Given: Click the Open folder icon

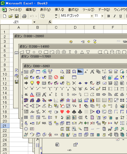Looking at the screenshot, I should click(10, 16).
